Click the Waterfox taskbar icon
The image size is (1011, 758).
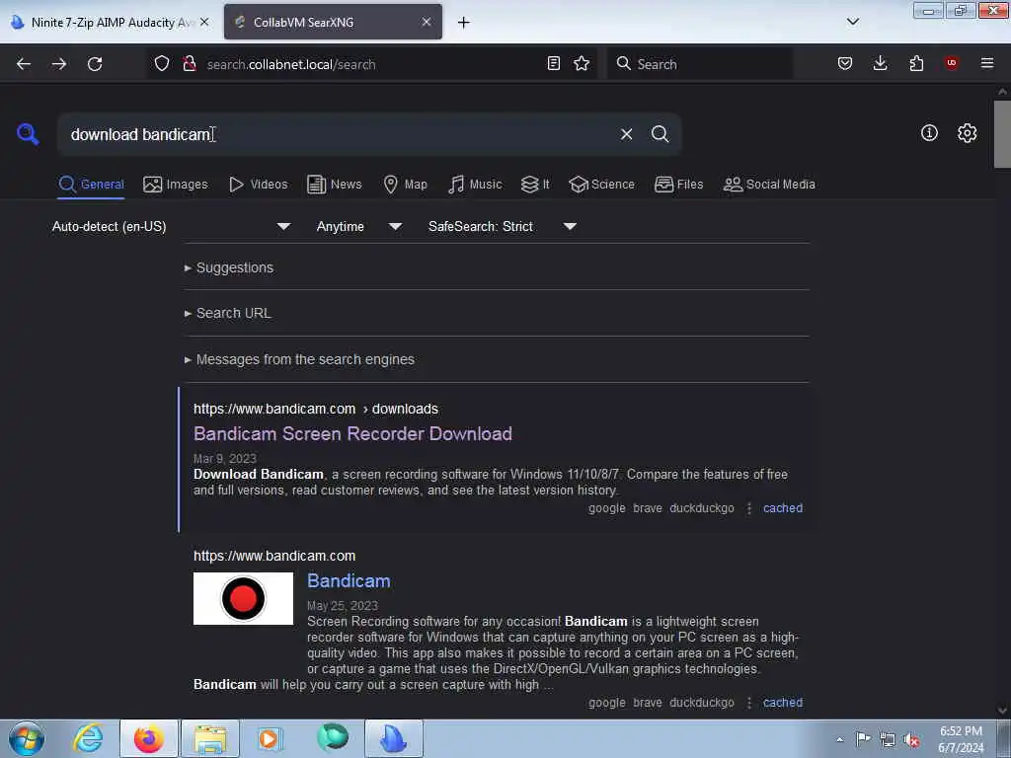pyautogui.click(x=333, y=737)
